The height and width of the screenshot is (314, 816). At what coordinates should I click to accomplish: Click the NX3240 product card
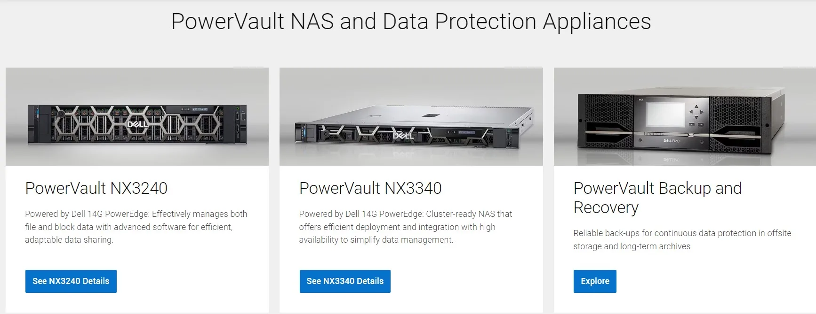pyautogui.click(x=137, y=188)
